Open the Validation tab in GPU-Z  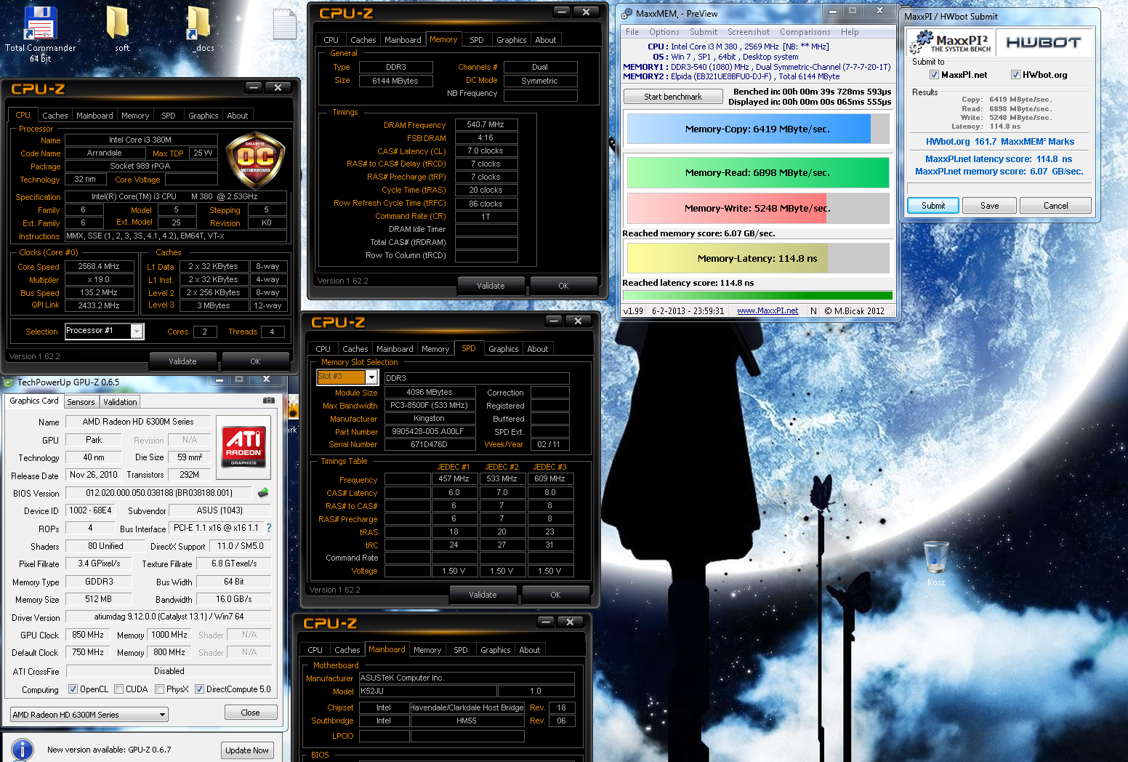point(120,402)
